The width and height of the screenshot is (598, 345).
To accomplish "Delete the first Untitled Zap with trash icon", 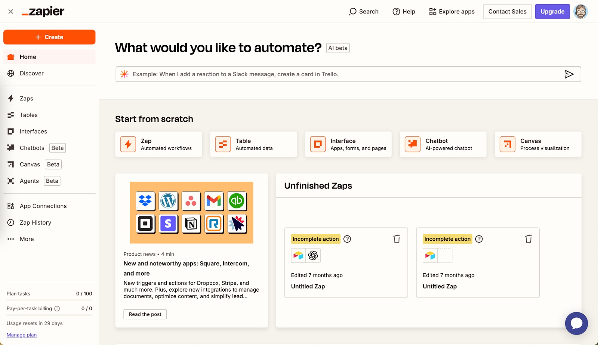I will (x=397, y=239).
